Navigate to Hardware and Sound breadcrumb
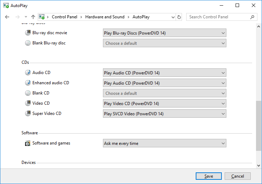This screenshot has height=184, width=262. tap(105, 17)
